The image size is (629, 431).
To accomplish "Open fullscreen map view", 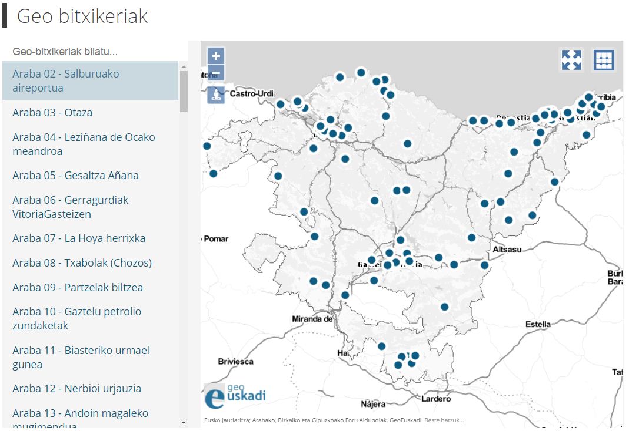I will pos(571,60).
